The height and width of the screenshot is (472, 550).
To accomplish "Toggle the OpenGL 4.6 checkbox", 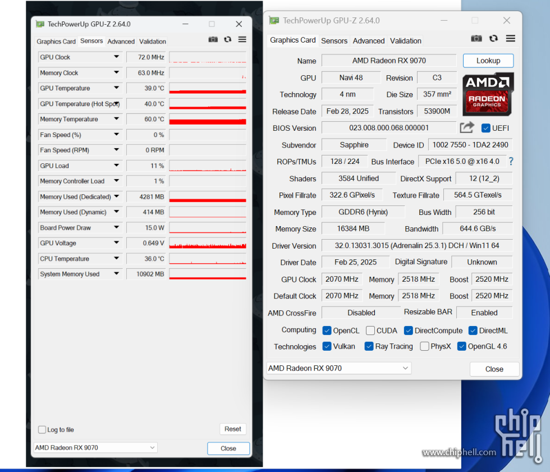I will [461, 346].
